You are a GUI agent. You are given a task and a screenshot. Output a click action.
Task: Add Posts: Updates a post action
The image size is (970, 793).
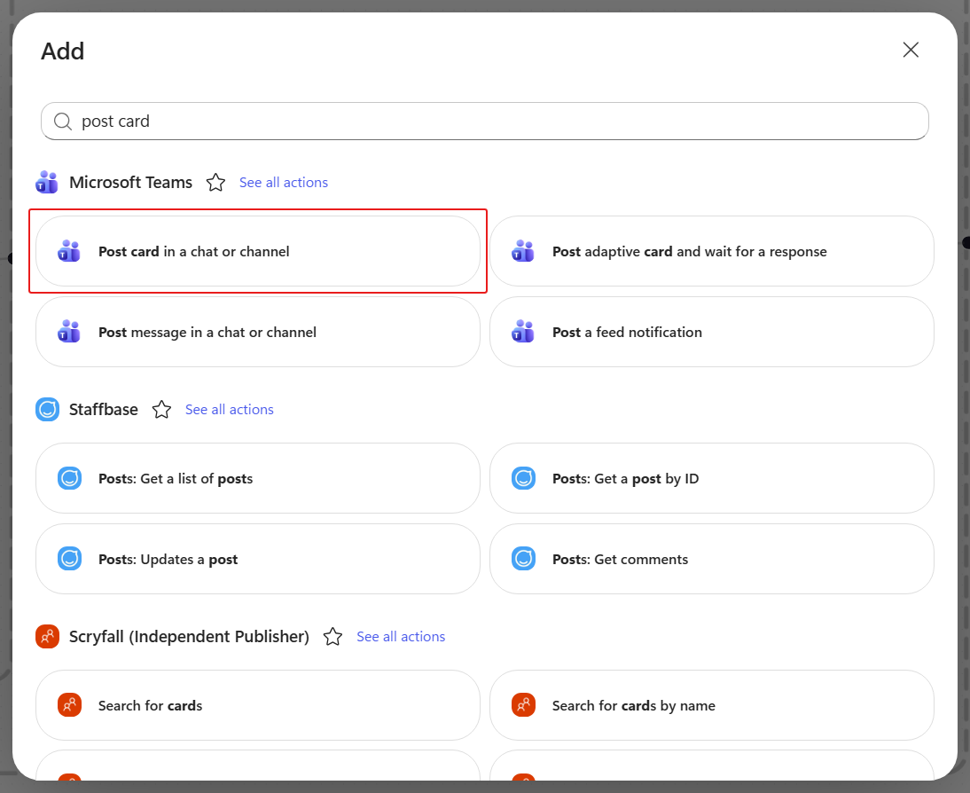(x=258, y=559)
